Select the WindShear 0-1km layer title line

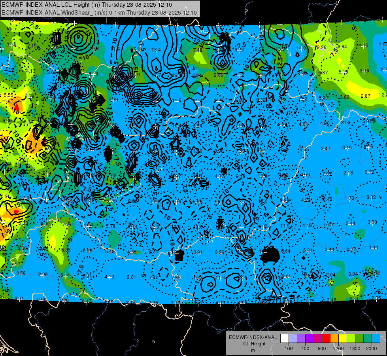[99, 13]
